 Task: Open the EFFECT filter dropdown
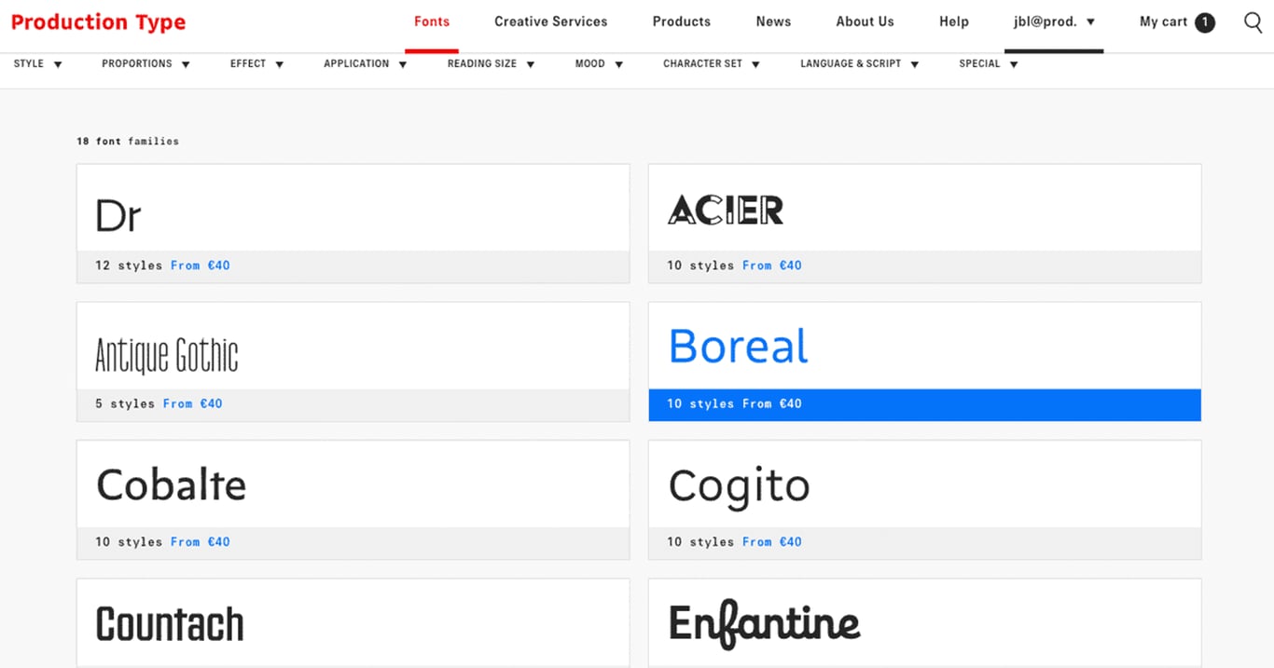(x=257, y=63)
